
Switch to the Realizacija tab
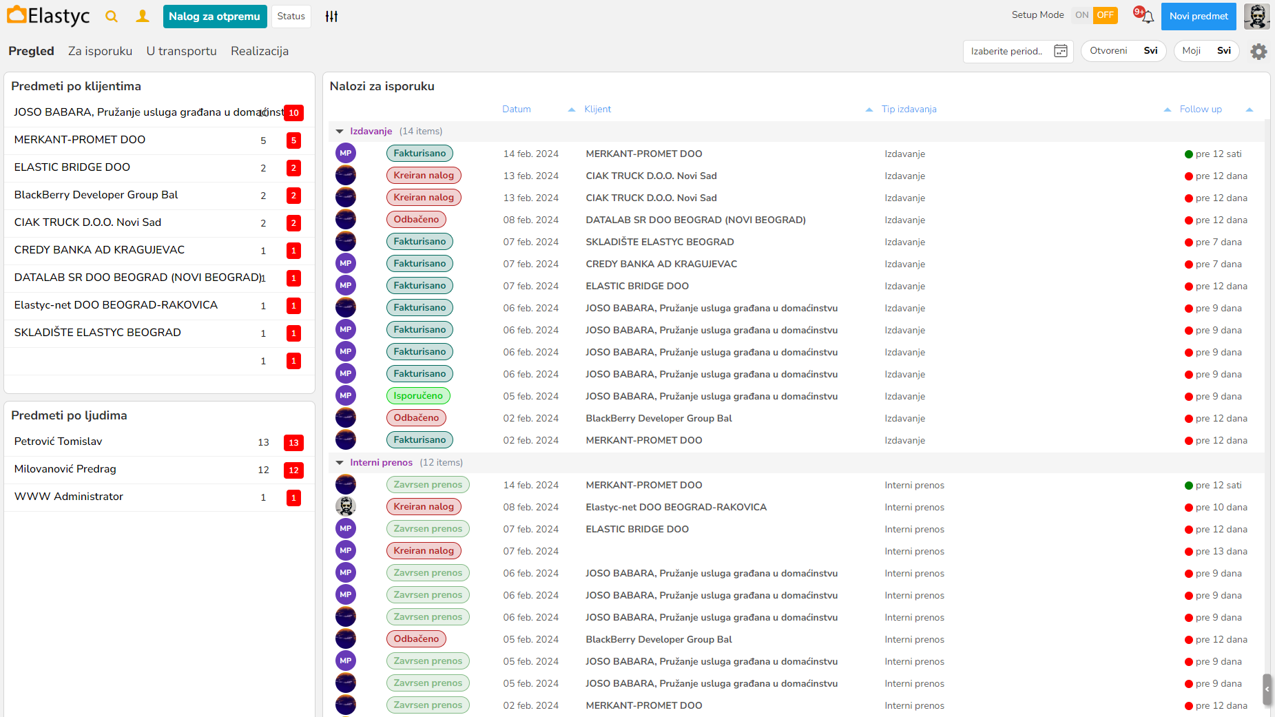[x=260, y=51]
